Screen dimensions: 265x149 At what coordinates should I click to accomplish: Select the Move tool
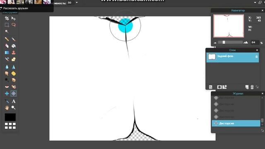pos(14,18)
